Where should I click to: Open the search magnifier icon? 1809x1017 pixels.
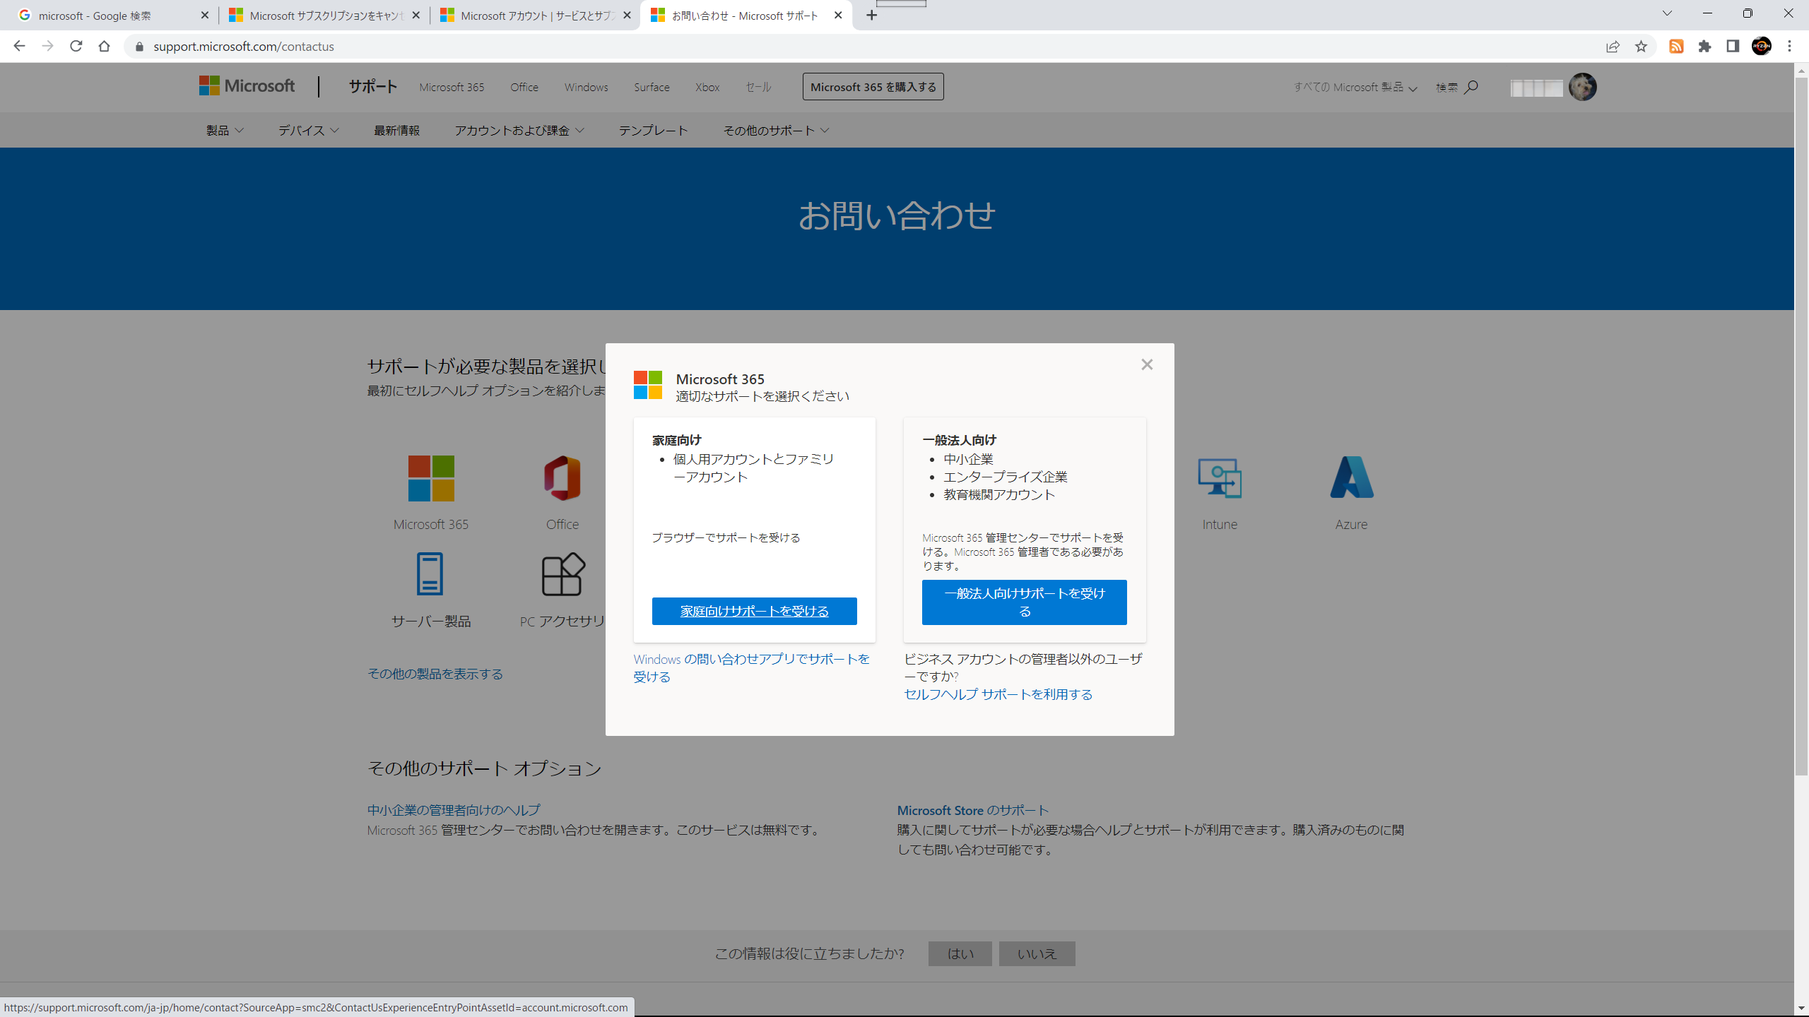tap(1471, 87)
